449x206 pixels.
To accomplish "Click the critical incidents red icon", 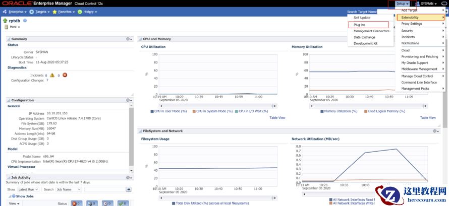I will (65, 75).
